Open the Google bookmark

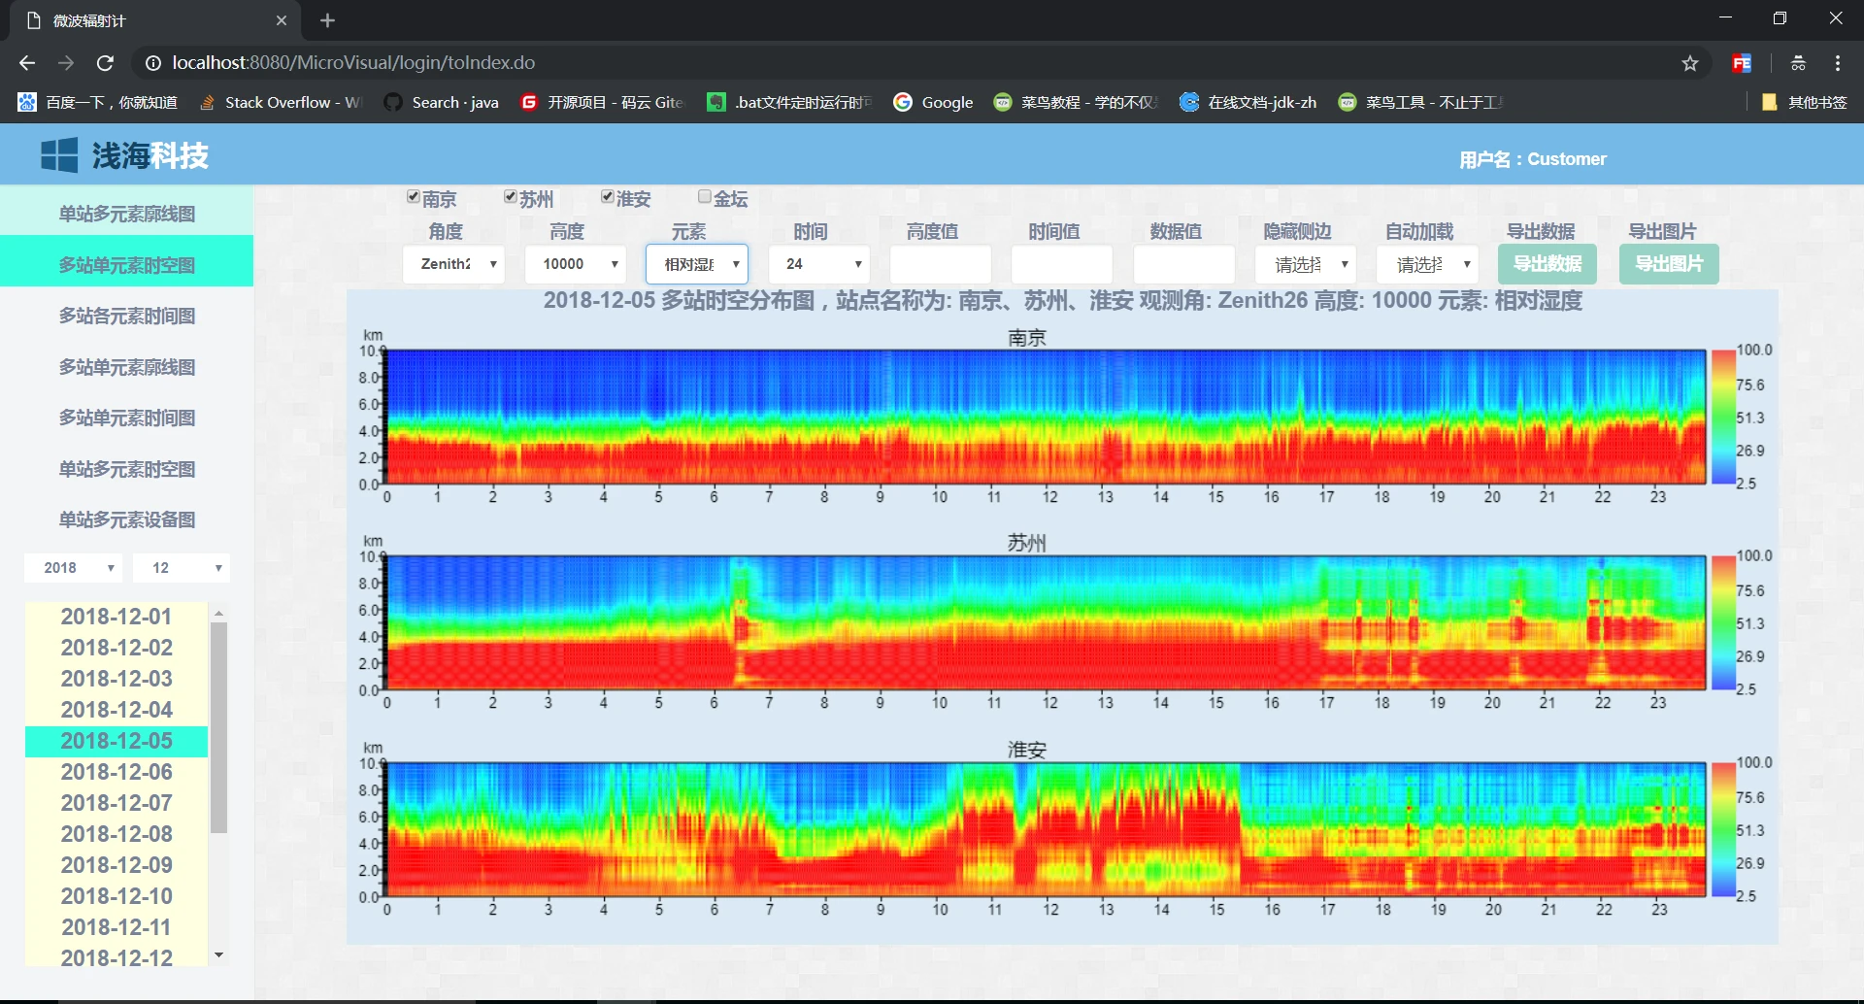933,102
